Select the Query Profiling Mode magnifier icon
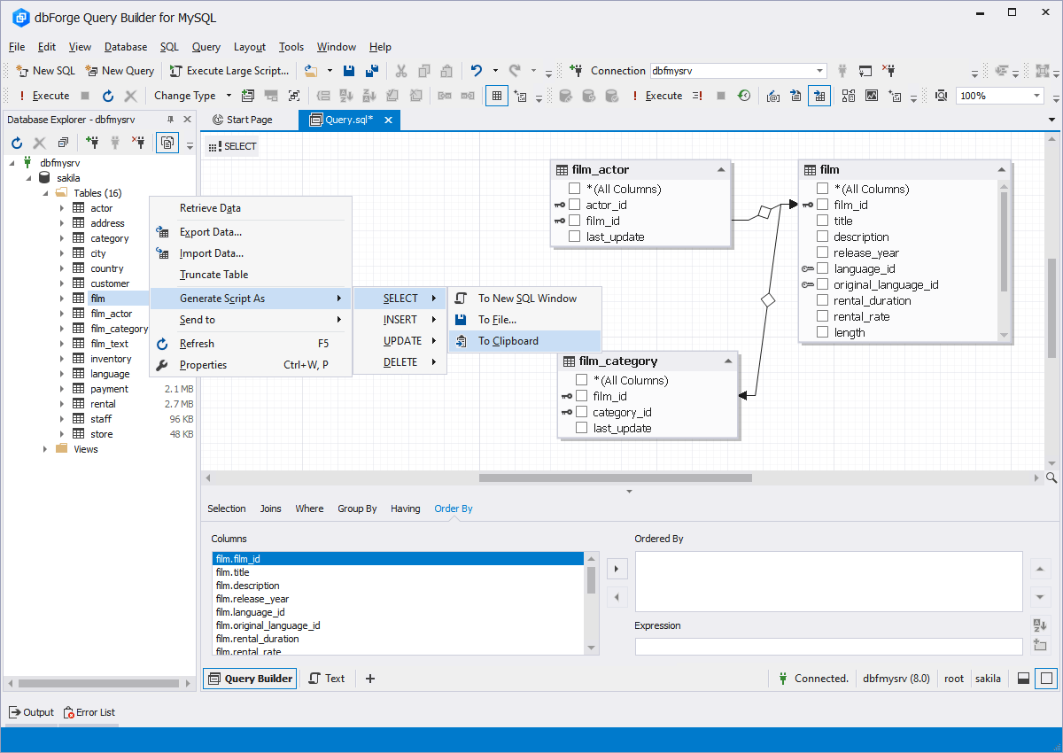 click(940, 95)
